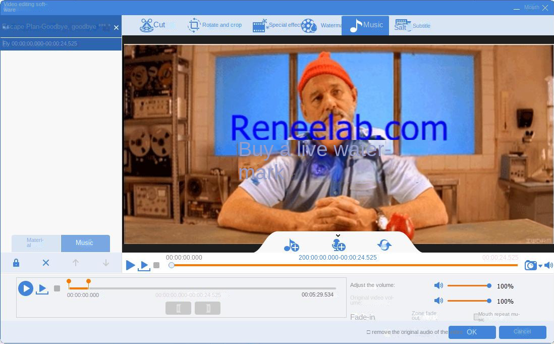Mute the original video volume speaker
The width and height of the screenshot is (554, 344).
[438, 301]
